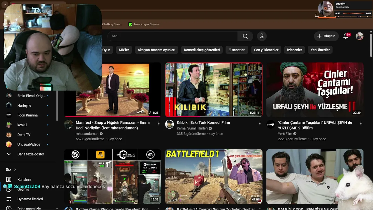
Task: Open the Manifest - Snap x Niğdeli Ramazan title
Action: pos(113,125)
